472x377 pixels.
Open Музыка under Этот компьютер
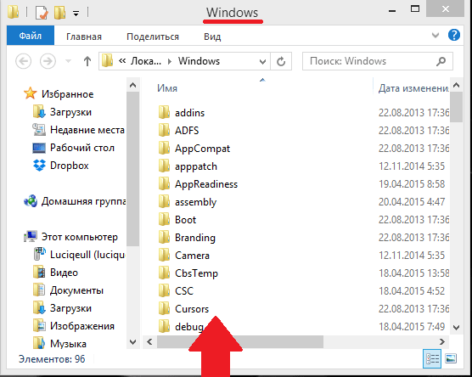point(68,344)
